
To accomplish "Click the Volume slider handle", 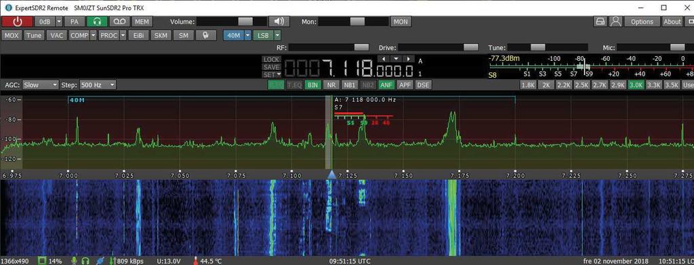I will click(x=245, y=22).
